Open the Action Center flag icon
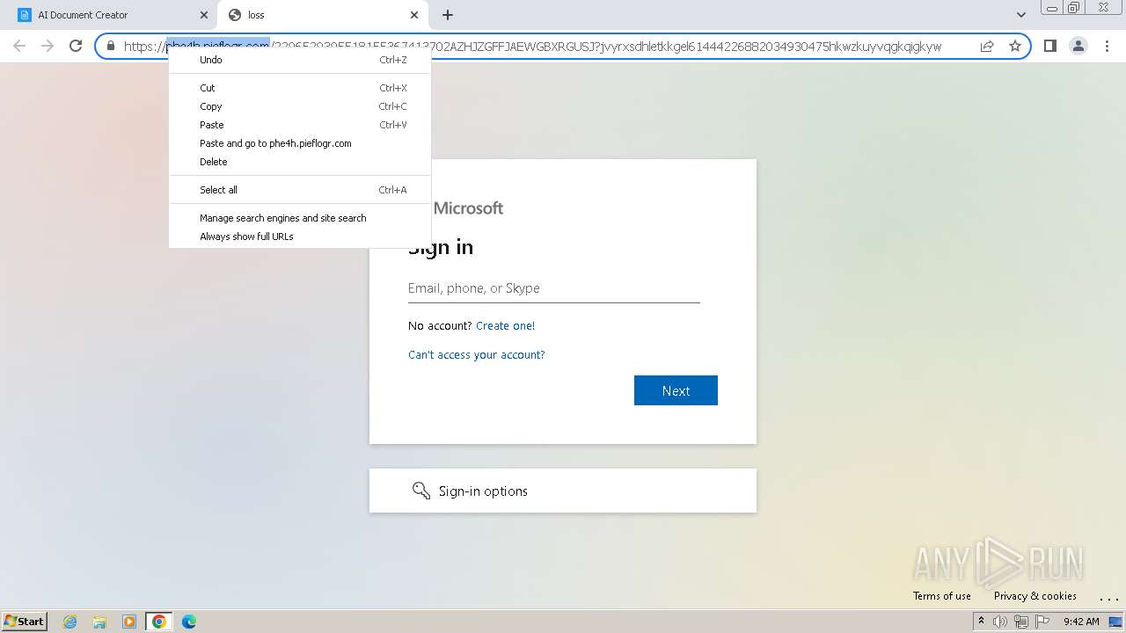Image resolution: width=1126 pixels, height=633 pixels. (1042, 622)
